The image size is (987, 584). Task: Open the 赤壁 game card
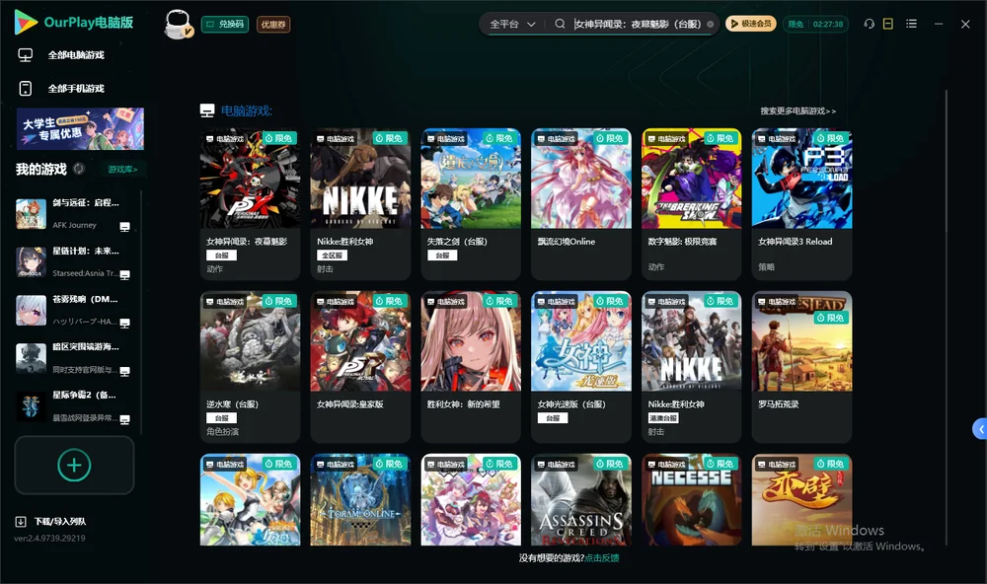point(801,500)
